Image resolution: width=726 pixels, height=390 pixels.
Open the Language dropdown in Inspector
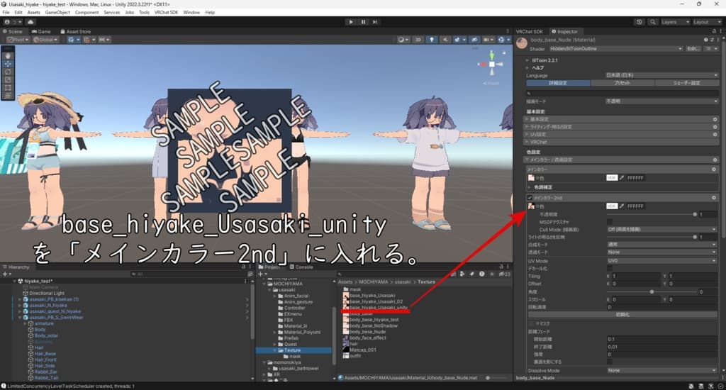661,75
